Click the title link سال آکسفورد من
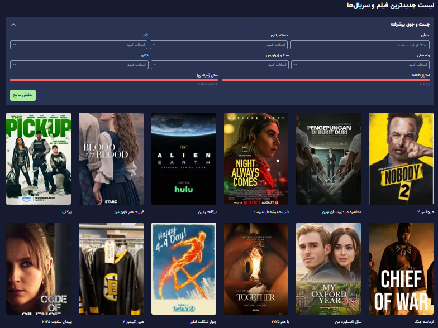The width and height of the screenshot is (438, 328). point(349,322)
